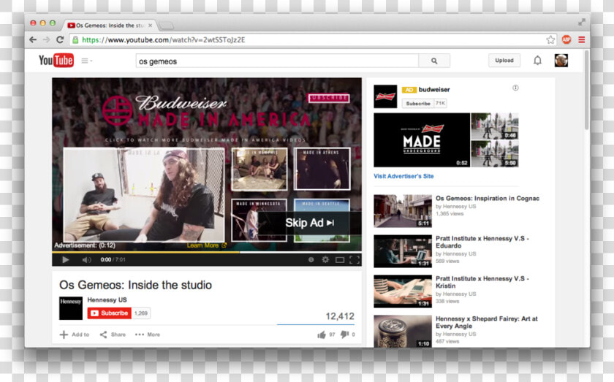
Task: Click the Learn More ad link
Action: pos(206,245)
